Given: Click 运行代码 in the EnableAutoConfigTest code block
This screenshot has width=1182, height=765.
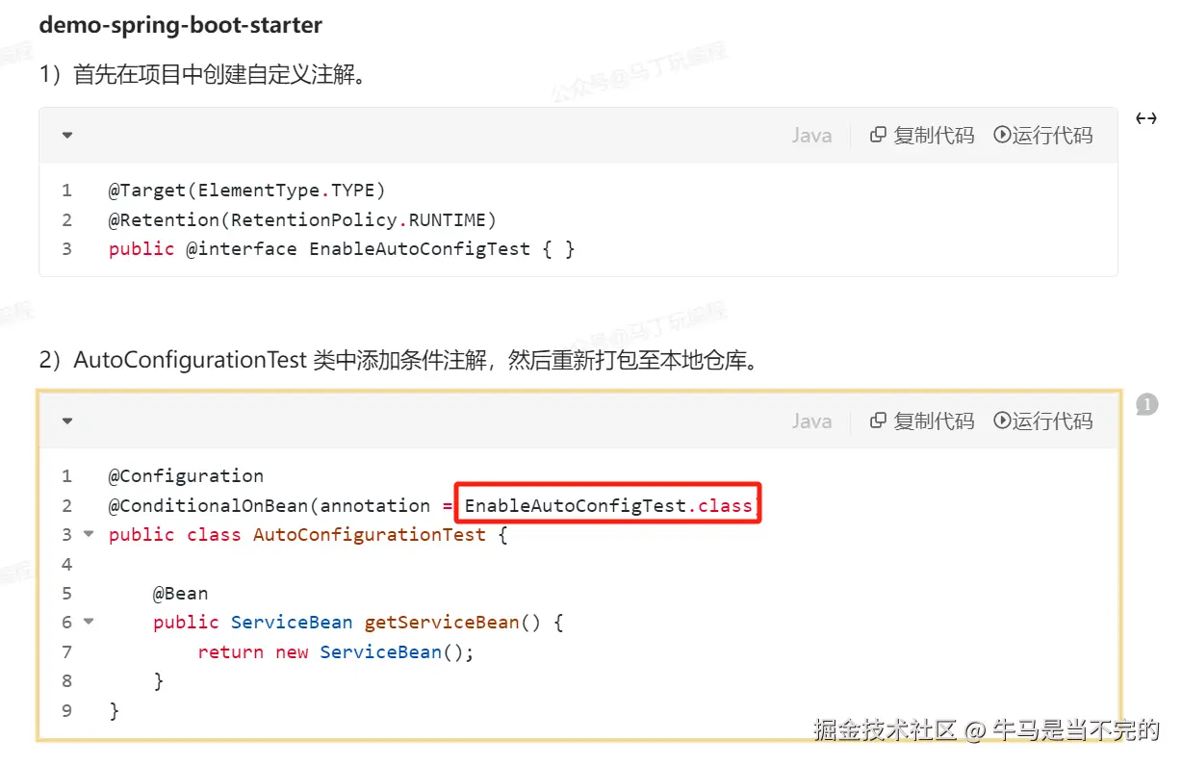Looking at the screenshot, I should pyautogui.click(x=1043, y=136).
